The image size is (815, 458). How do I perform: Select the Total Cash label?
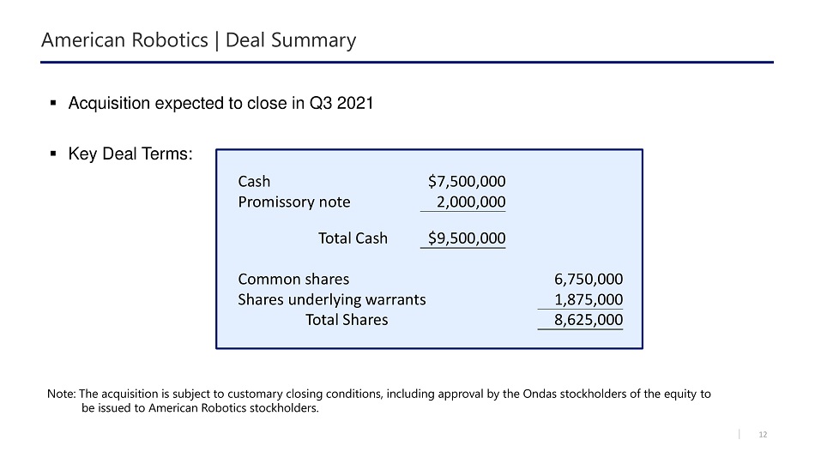pyautogui.click(x=353, y=238)
